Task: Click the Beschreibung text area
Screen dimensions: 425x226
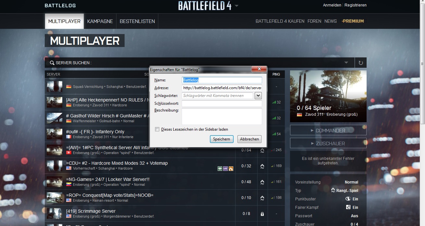Action: tap(222, 116)
